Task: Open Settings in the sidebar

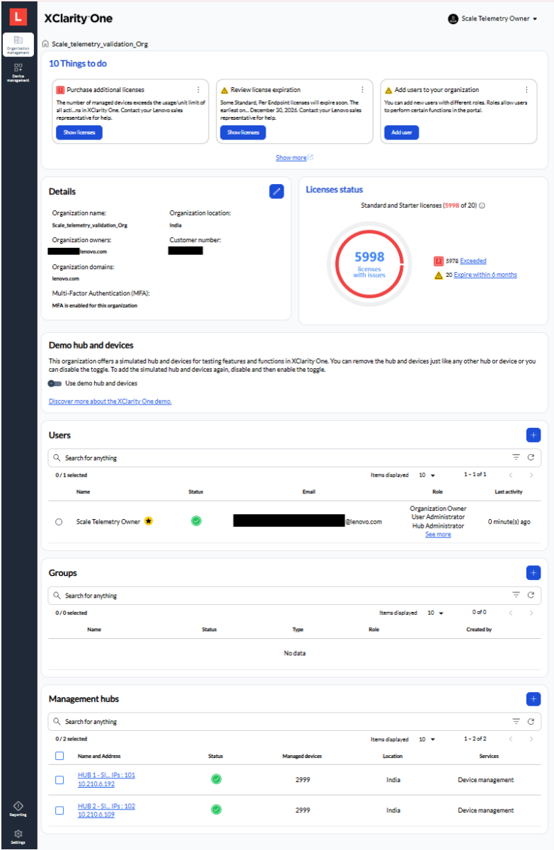Action: (18, 837)
